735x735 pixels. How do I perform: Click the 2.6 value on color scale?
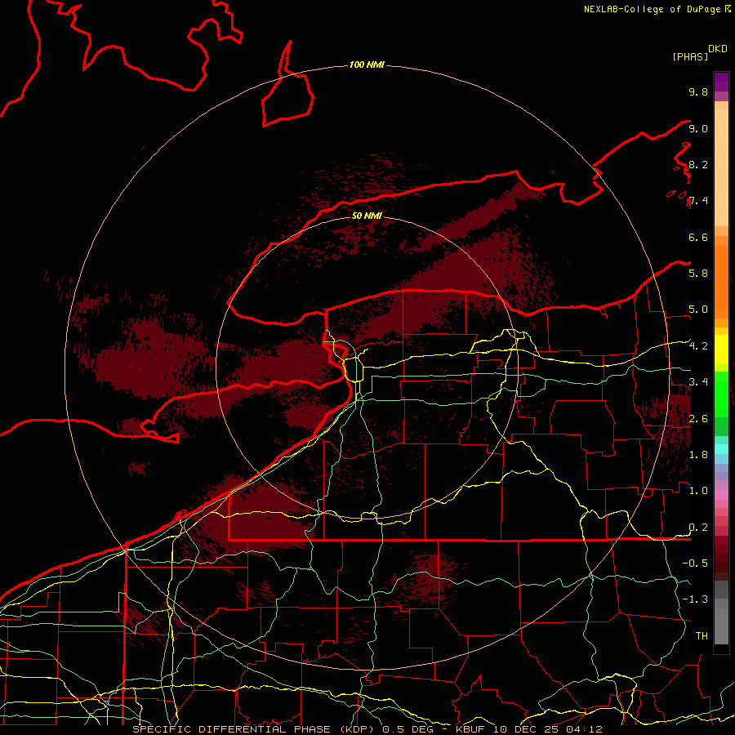point(698,419)
